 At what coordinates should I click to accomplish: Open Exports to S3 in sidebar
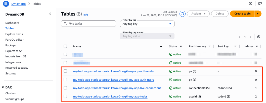tap(14, 51)
